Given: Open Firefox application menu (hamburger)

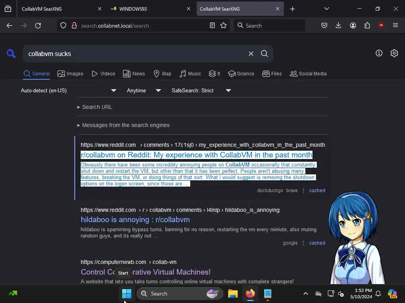Looking at the screenshot, I should (395, 25).
